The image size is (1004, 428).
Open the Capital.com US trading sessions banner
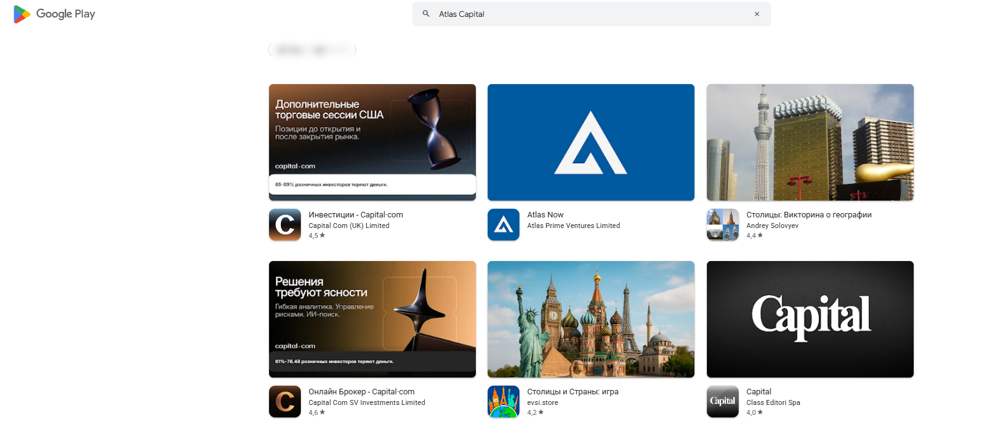point(372,142)
